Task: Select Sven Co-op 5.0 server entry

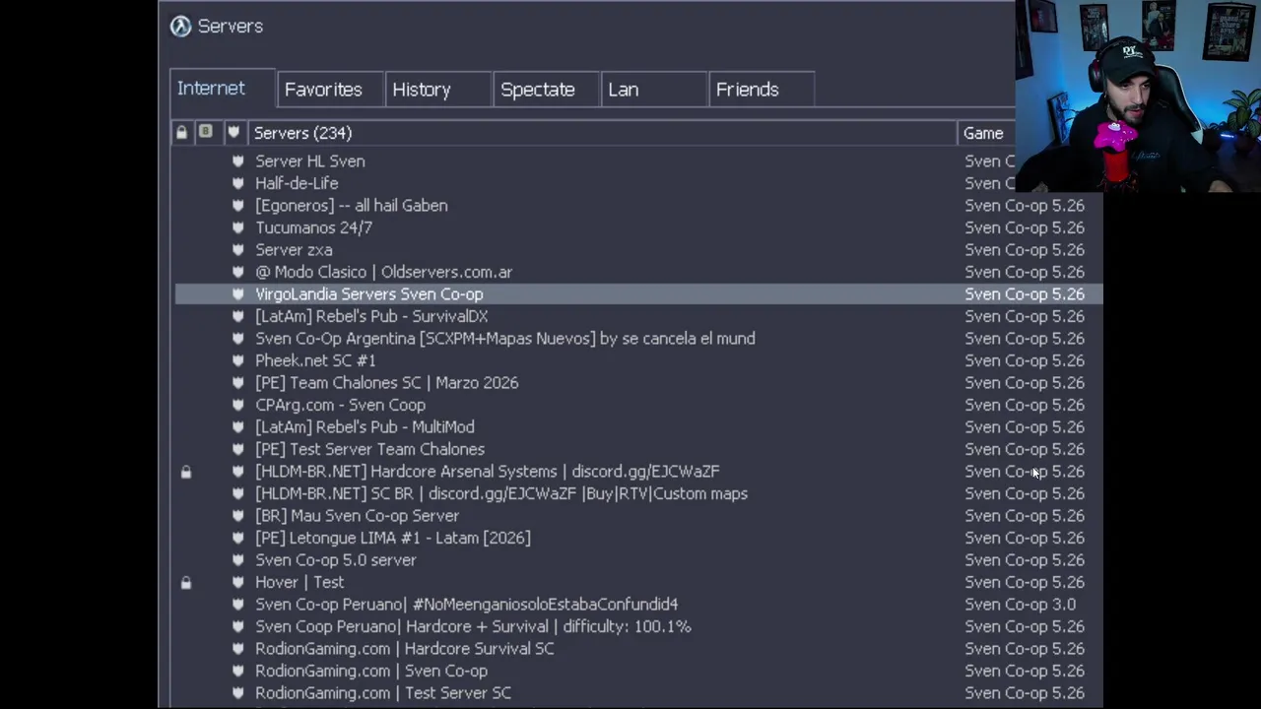Action: pyautogui.click(x=335, y=560)
